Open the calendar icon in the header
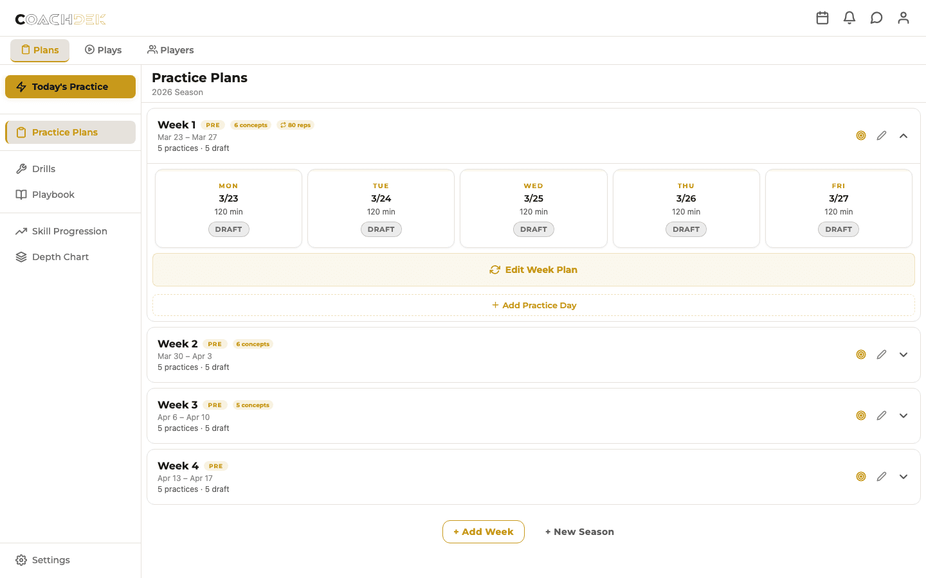Screen dimensions: 926x578 [822, 18]
